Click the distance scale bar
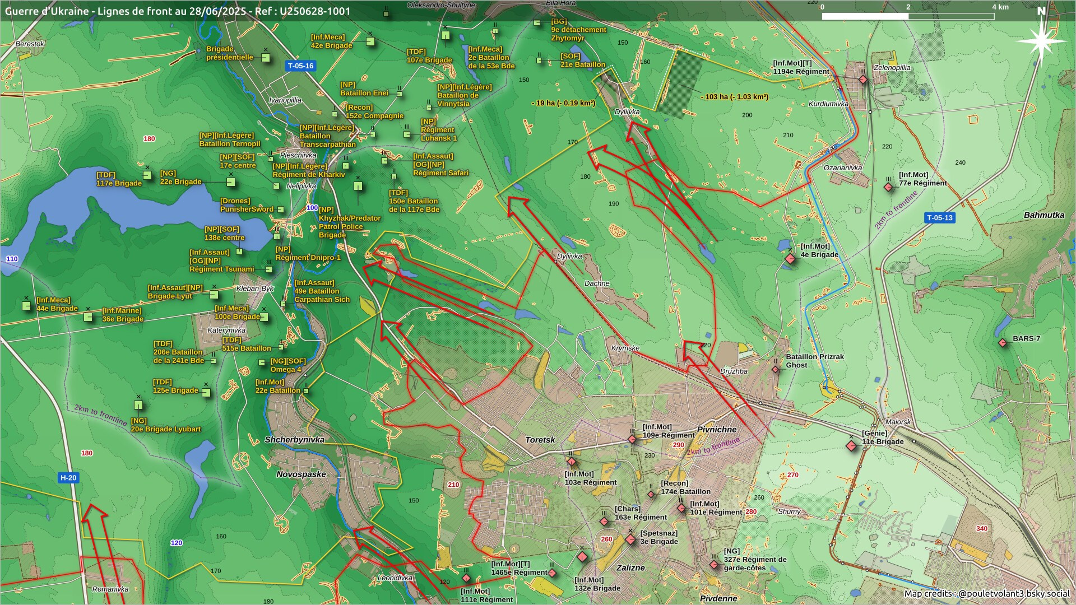The width and height of the screenshot is (1076, 605). click(x=908, y=16)
